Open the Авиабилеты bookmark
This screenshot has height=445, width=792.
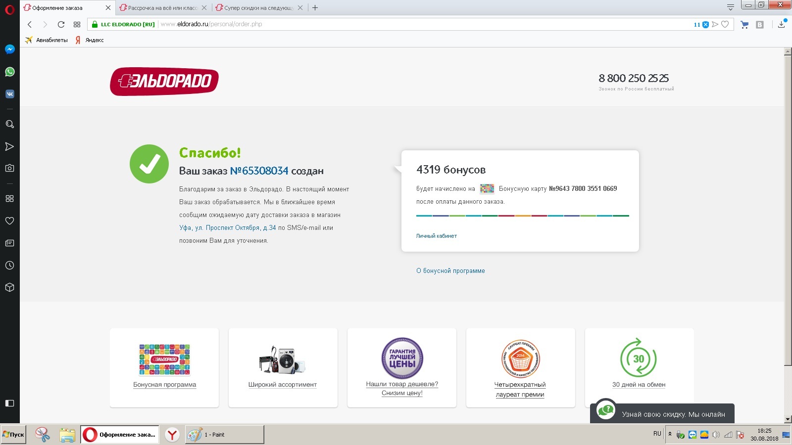[x=47, y=40]
